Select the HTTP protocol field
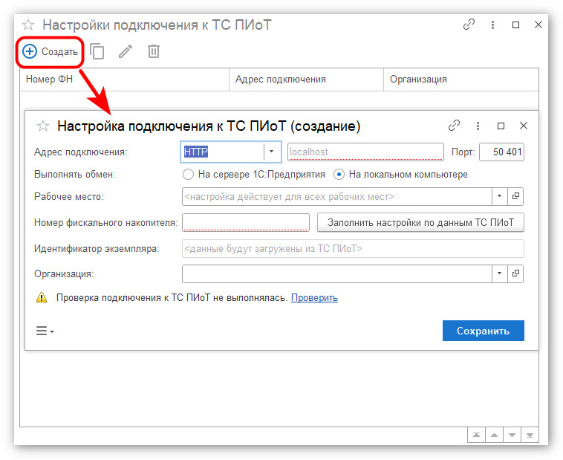 tap(222, 152)
